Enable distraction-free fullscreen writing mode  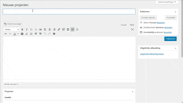[132, 29]
